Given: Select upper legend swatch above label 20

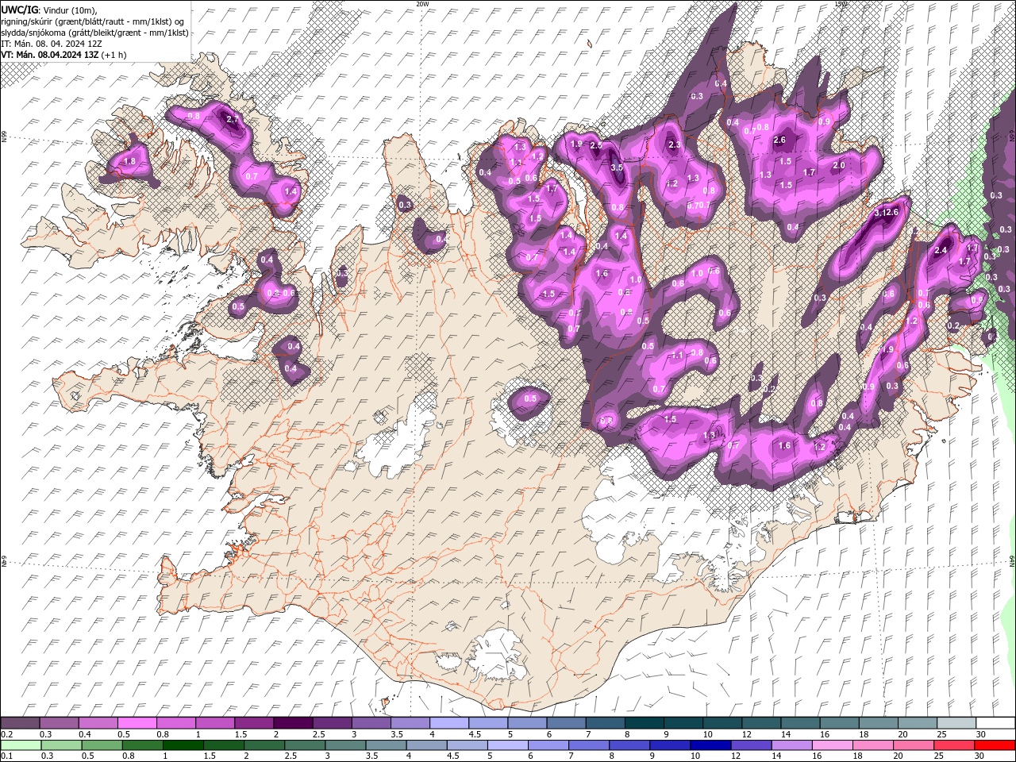Looking at the screenshot, I should 917,723.
